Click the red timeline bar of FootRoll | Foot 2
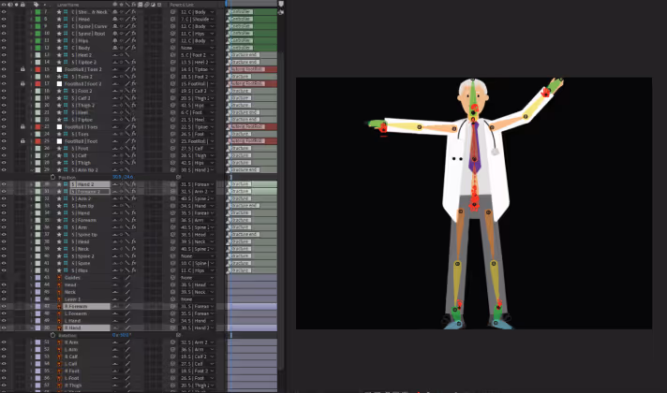The height and width of the screenshot is (393, 667). click(x=252, y=83)
